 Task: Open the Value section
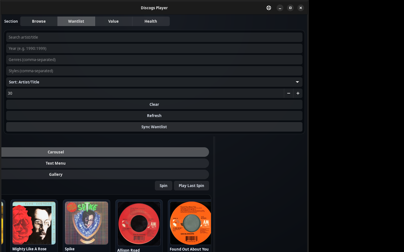tap(113, 21)
